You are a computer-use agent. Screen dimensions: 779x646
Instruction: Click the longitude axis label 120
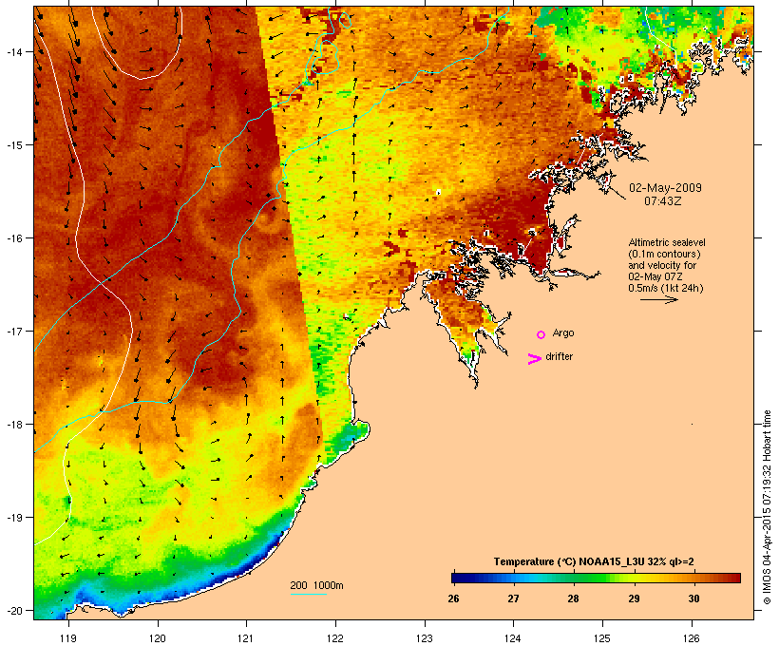(158, 638)
